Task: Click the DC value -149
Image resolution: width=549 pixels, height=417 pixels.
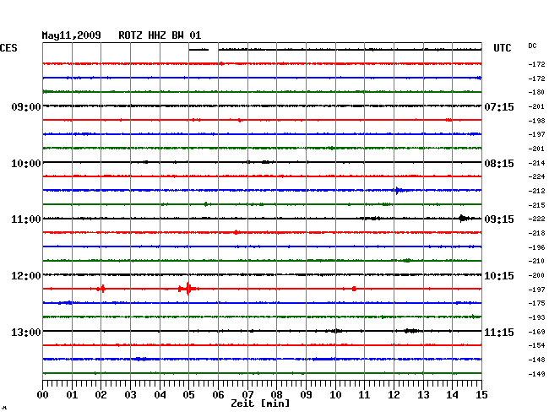Action: pyautogui.click(x=536, y=374)
